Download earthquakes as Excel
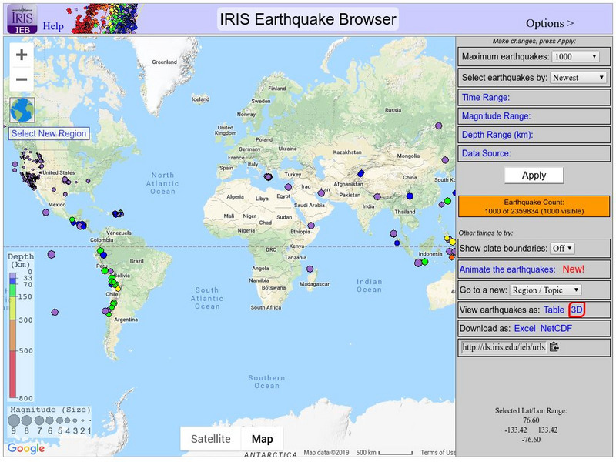This screenshot has height=462, width=616. tap(524, 329)
